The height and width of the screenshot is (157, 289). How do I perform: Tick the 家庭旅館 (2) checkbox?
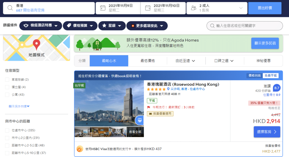(x=7, y=80)
